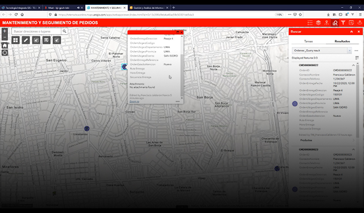Switch to the Tecnología Integrada GIS browser tab
Screen dimensions: 364x213
[21, 7]
